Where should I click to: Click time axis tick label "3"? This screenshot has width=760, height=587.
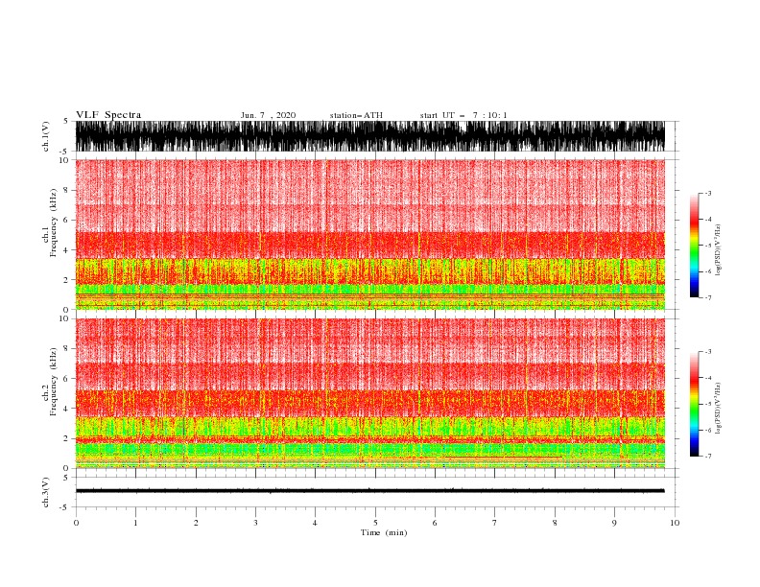coord(255,523)
